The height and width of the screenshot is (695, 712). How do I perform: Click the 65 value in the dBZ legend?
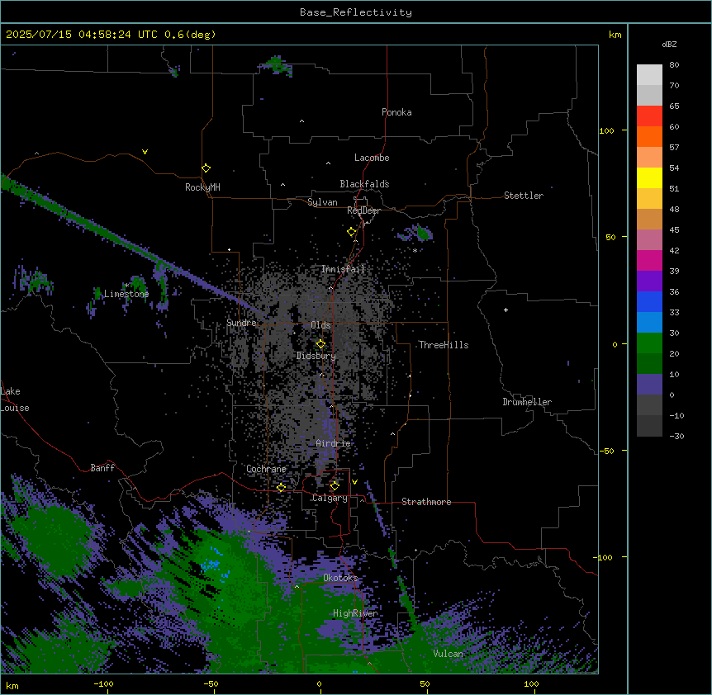674,106
